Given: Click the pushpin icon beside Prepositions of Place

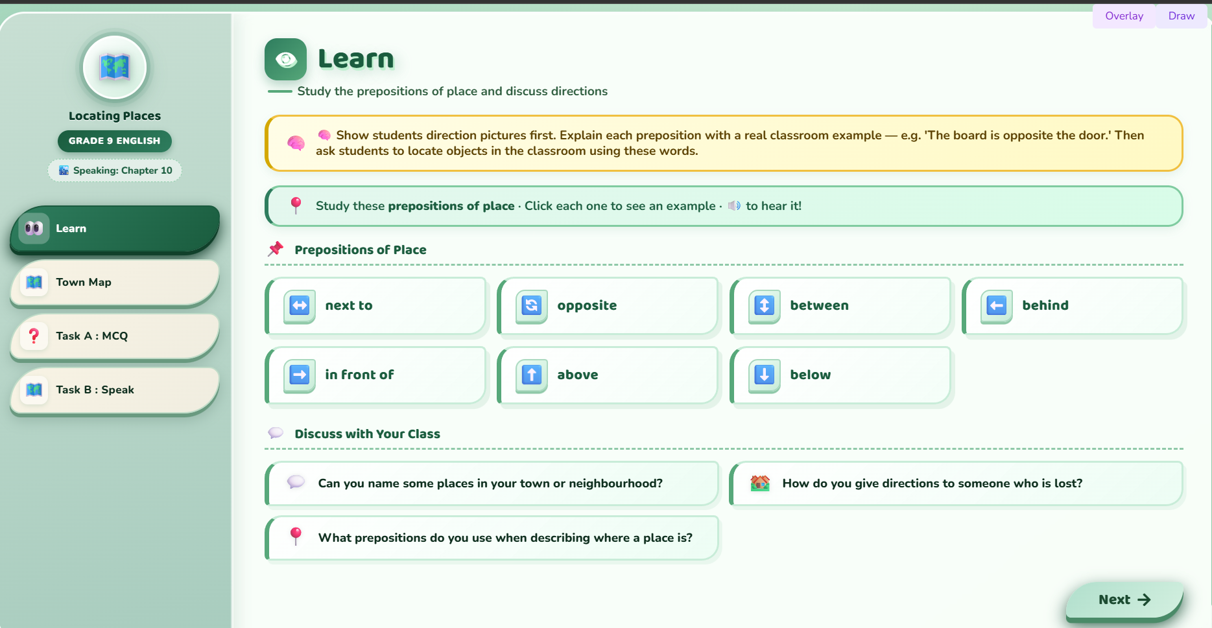Looking at the screenshot, I should (276, 249).
